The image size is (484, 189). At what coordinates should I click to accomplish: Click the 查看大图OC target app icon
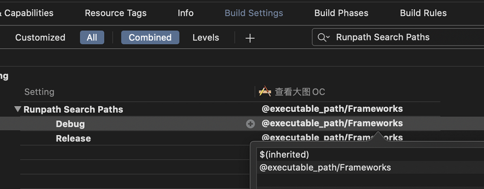coord(265,91)
